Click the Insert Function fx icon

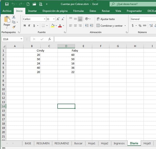(x=49, y=39)
